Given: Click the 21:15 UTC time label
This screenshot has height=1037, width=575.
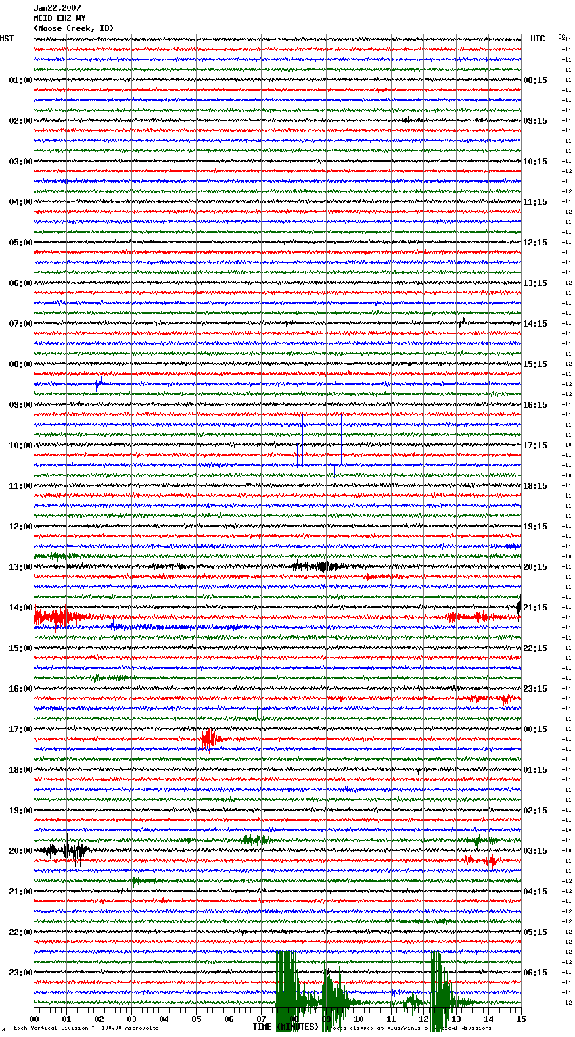Looking at the screenshot, I should tap(535, 608).
